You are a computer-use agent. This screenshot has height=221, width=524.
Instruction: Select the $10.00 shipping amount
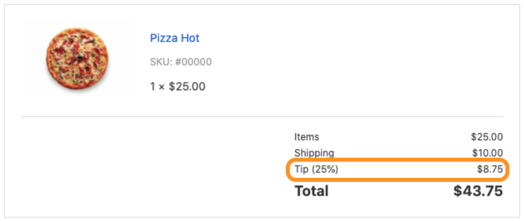(487, 153)
